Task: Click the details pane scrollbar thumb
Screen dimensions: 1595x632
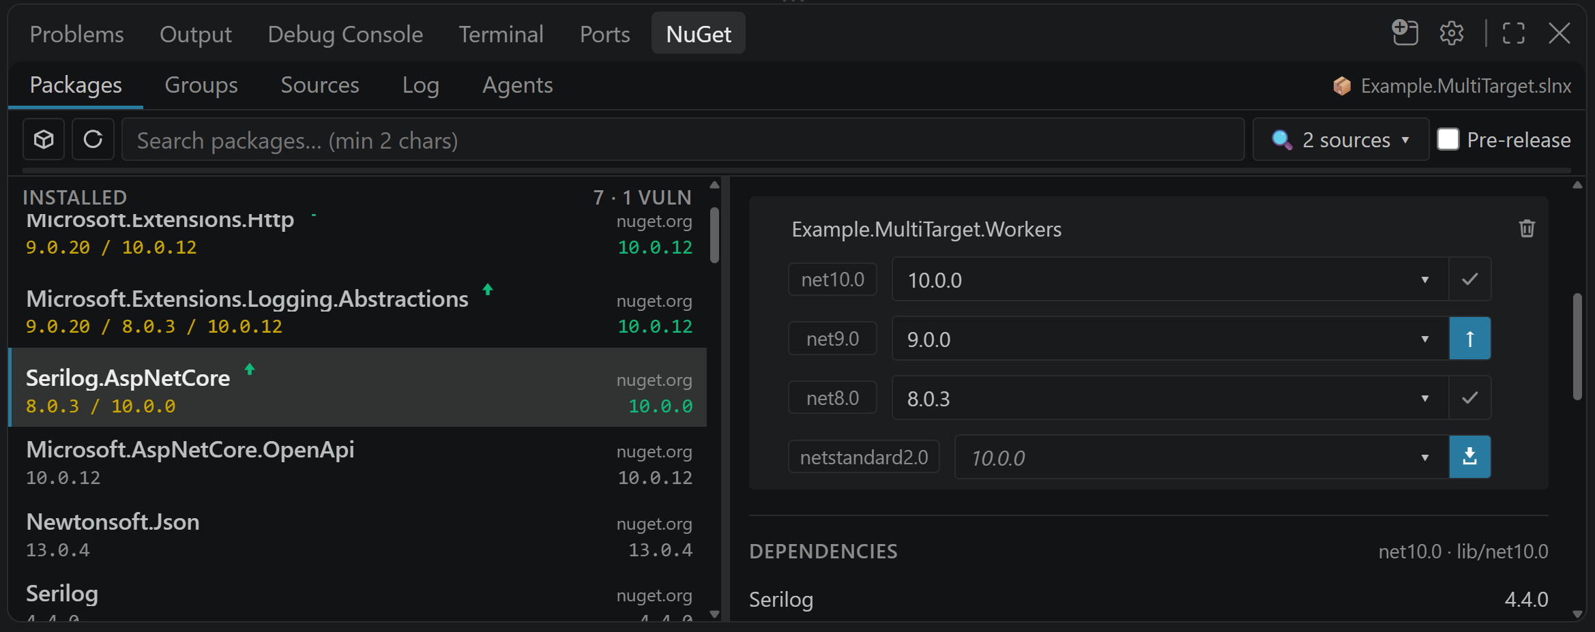Action: 1577,346
